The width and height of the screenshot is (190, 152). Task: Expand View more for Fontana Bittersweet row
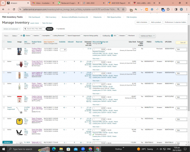(97, 59)
